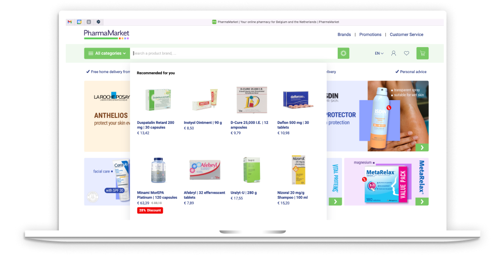
Task: Open the Google Calendar bookmark icon
Action: pos(79,22)
